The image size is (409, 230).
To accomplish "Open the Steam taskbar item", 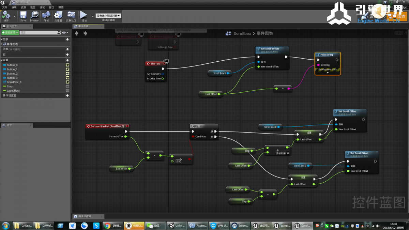I will pyautogui.click(x=240, y=226).
